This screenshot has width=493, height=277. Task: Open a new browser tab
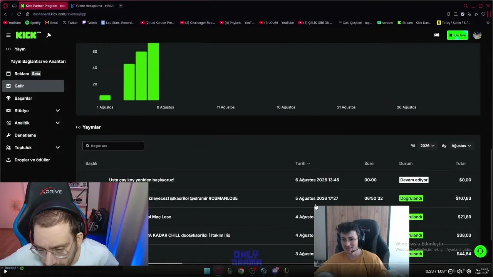(x=121, y=6)
